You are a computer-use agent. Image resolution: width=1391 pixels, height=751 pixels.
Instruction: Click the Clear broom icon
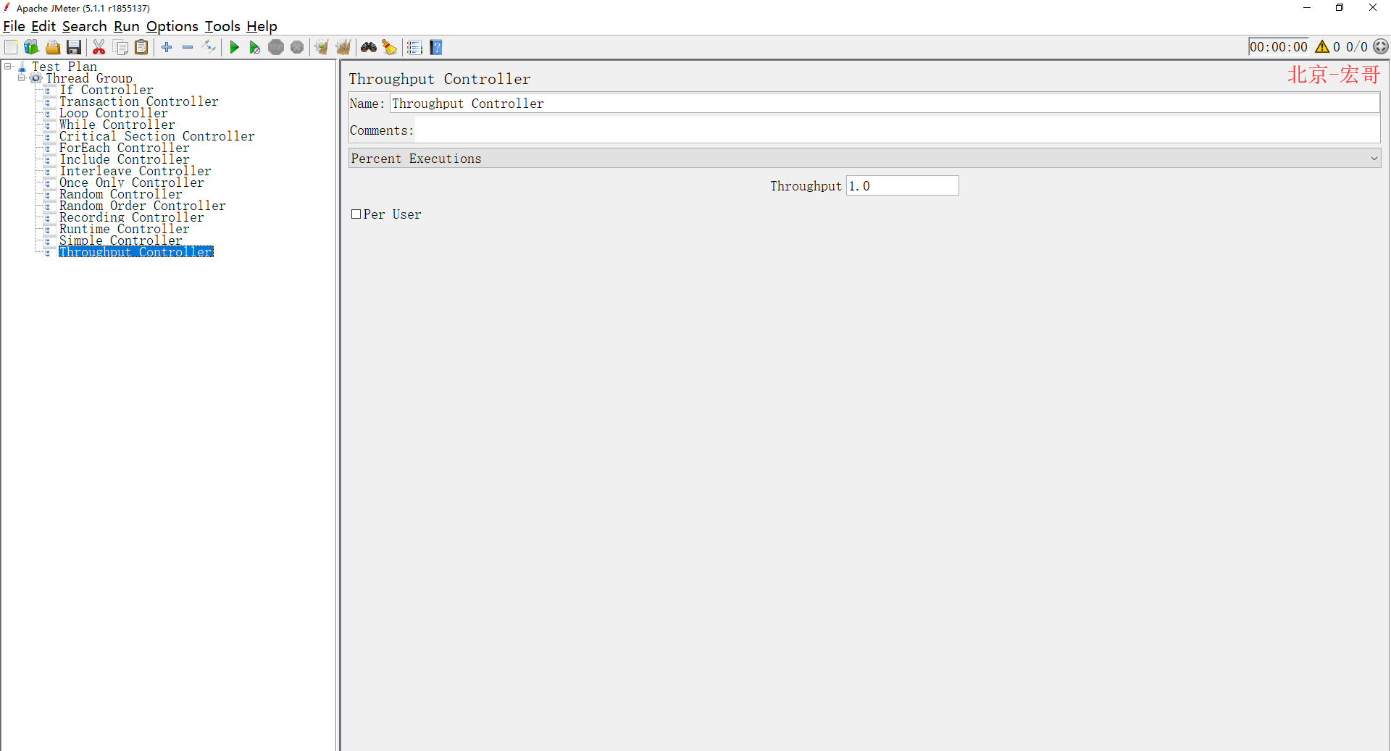coord(322,47)
